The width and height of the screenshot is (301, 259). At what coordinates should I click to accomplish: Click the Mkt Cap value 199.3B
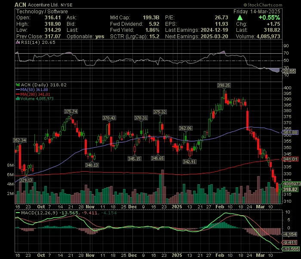click(151, 18)
